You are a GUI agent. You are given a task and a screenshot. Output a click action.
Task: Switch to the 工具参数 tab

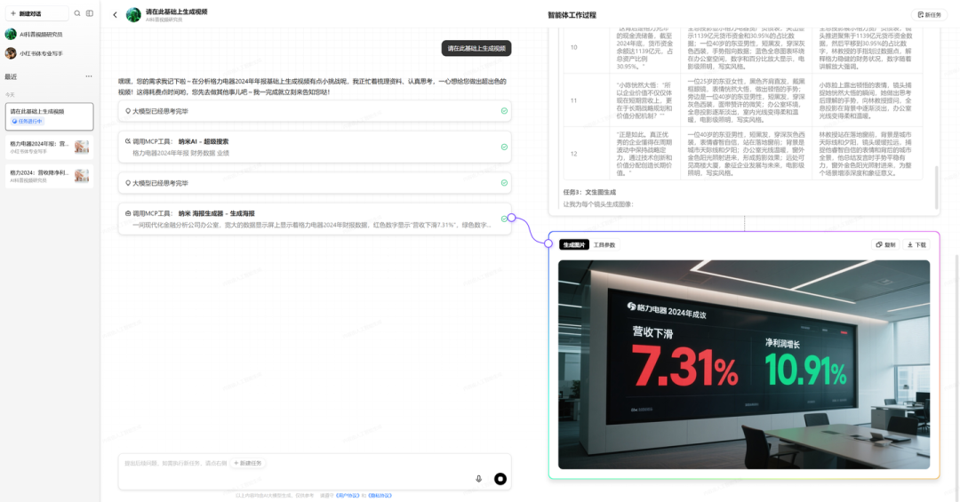(604, 245)
